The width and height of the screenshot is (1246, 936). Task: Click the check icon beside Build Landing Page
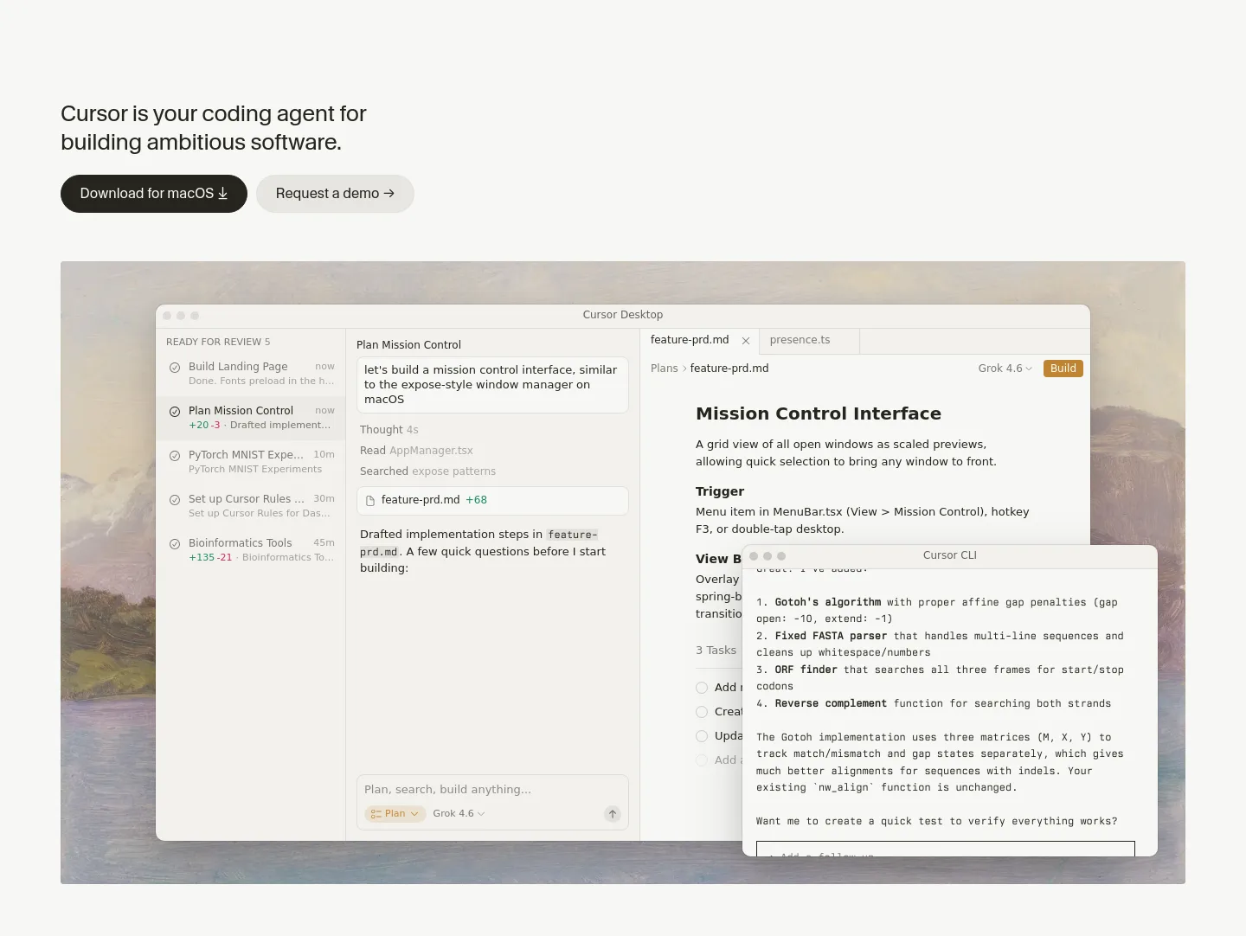click(x=175, y=368)
